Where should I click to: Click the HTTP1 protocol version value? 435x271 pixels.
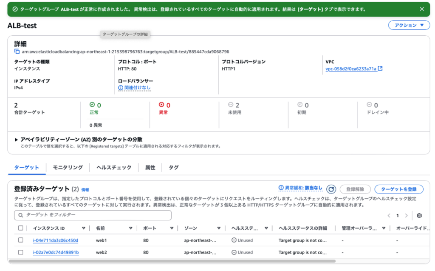(228, 69)
